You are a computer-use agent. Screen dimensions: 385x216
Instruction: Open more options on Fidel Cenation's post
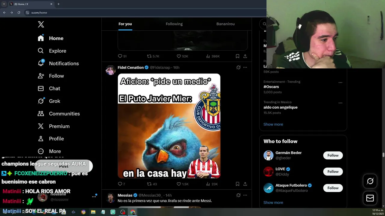click(245, 67)
